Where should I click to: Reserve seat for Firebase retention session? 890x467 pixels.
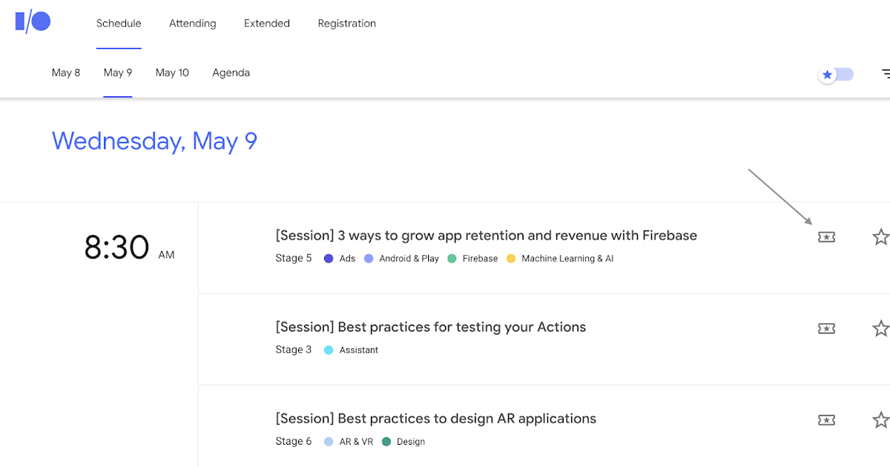[826, 237]
